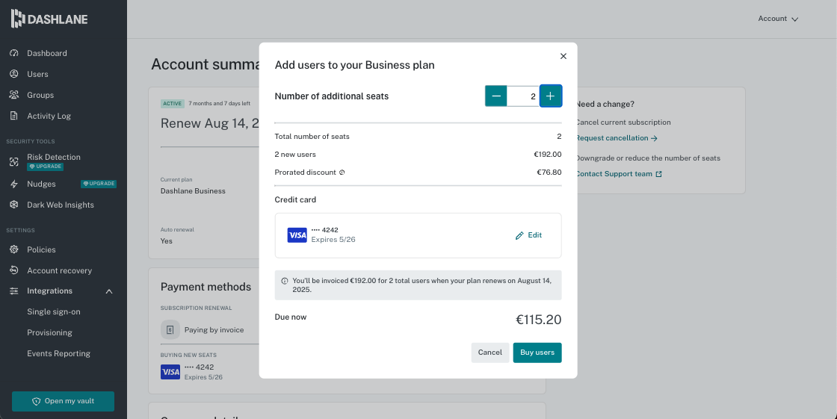
Task: Click the Open my vault button
Action: 63,401
